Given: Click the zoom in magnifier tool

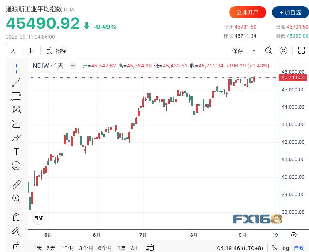Looking at the screenshot, I should [x=16, y=198].
